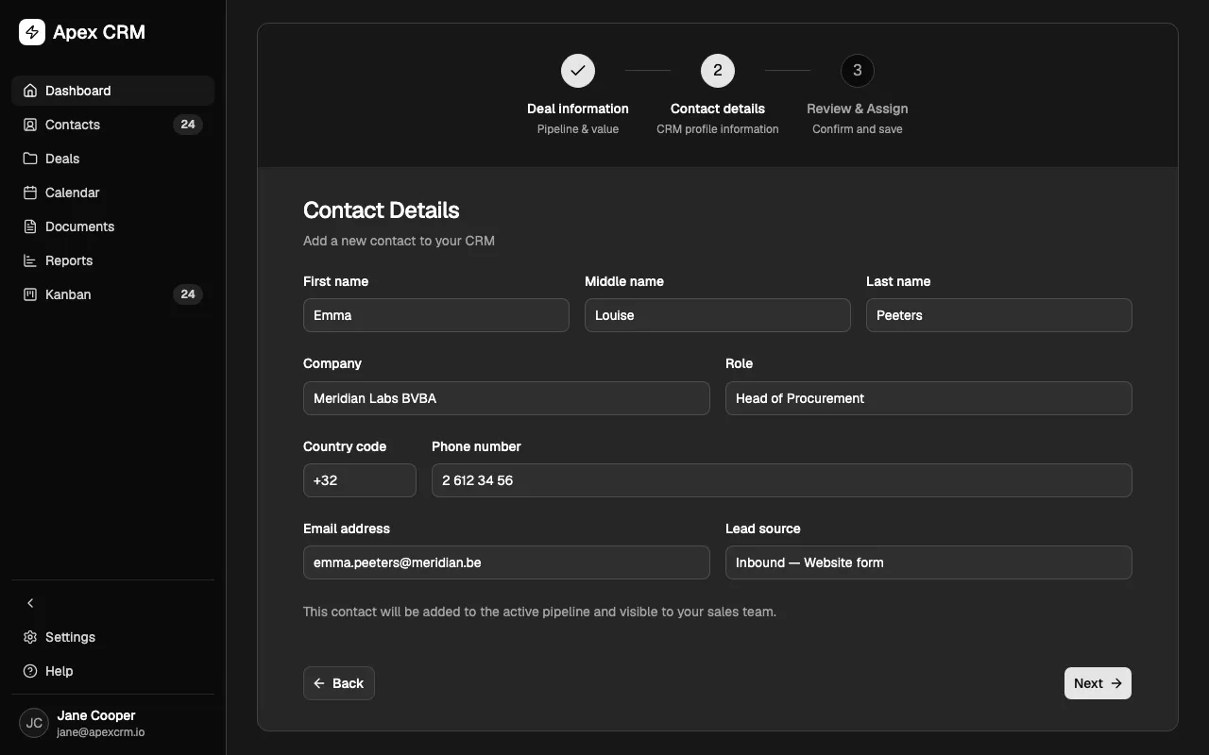The width and height of the screenshot is (1209, 755).
Task: Click the Back button
Action: pyautogui.click(x=339, y=683)
